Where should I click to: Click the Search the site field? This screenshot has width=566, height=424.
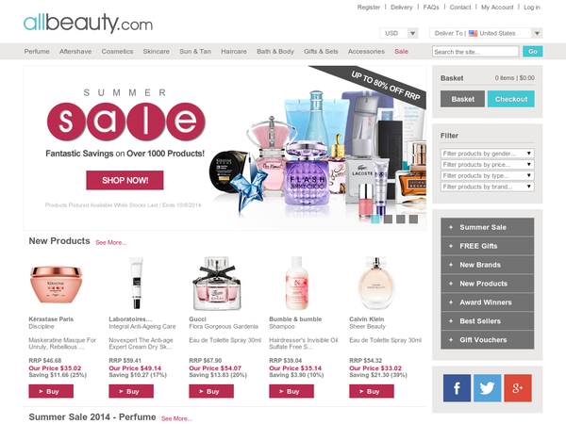click(475, 52)
